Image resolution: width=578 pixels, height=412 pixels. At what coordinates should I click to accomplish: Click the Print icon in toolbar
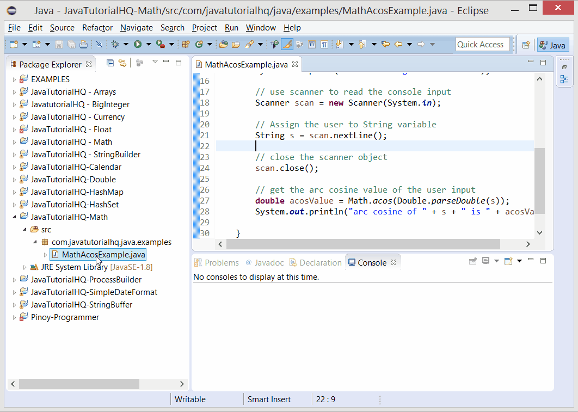pos(83,45)
